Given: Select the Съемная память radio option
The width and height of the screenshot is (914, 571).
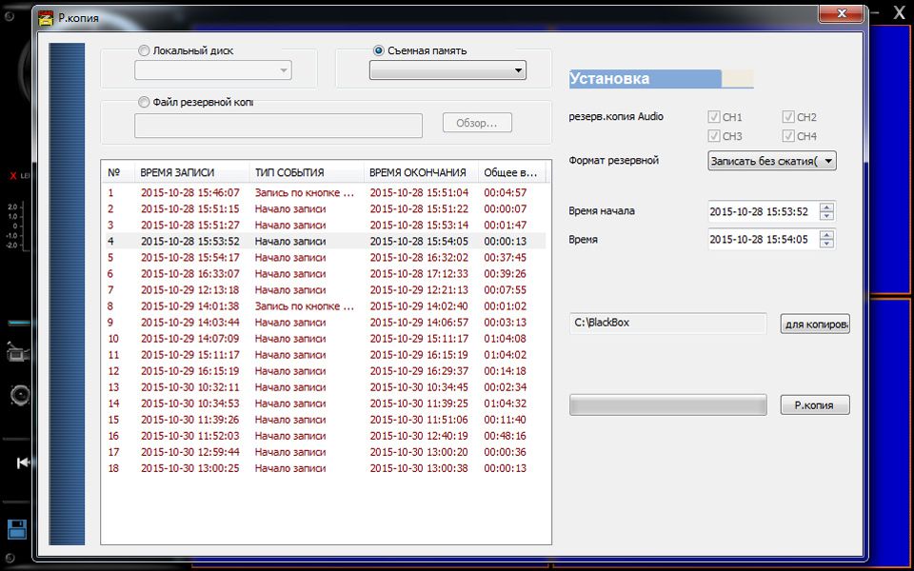Looking at the screenshot, I should pos(379,50).
